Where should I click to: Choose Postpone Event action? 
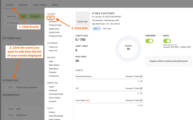click(x=55, y=36)
